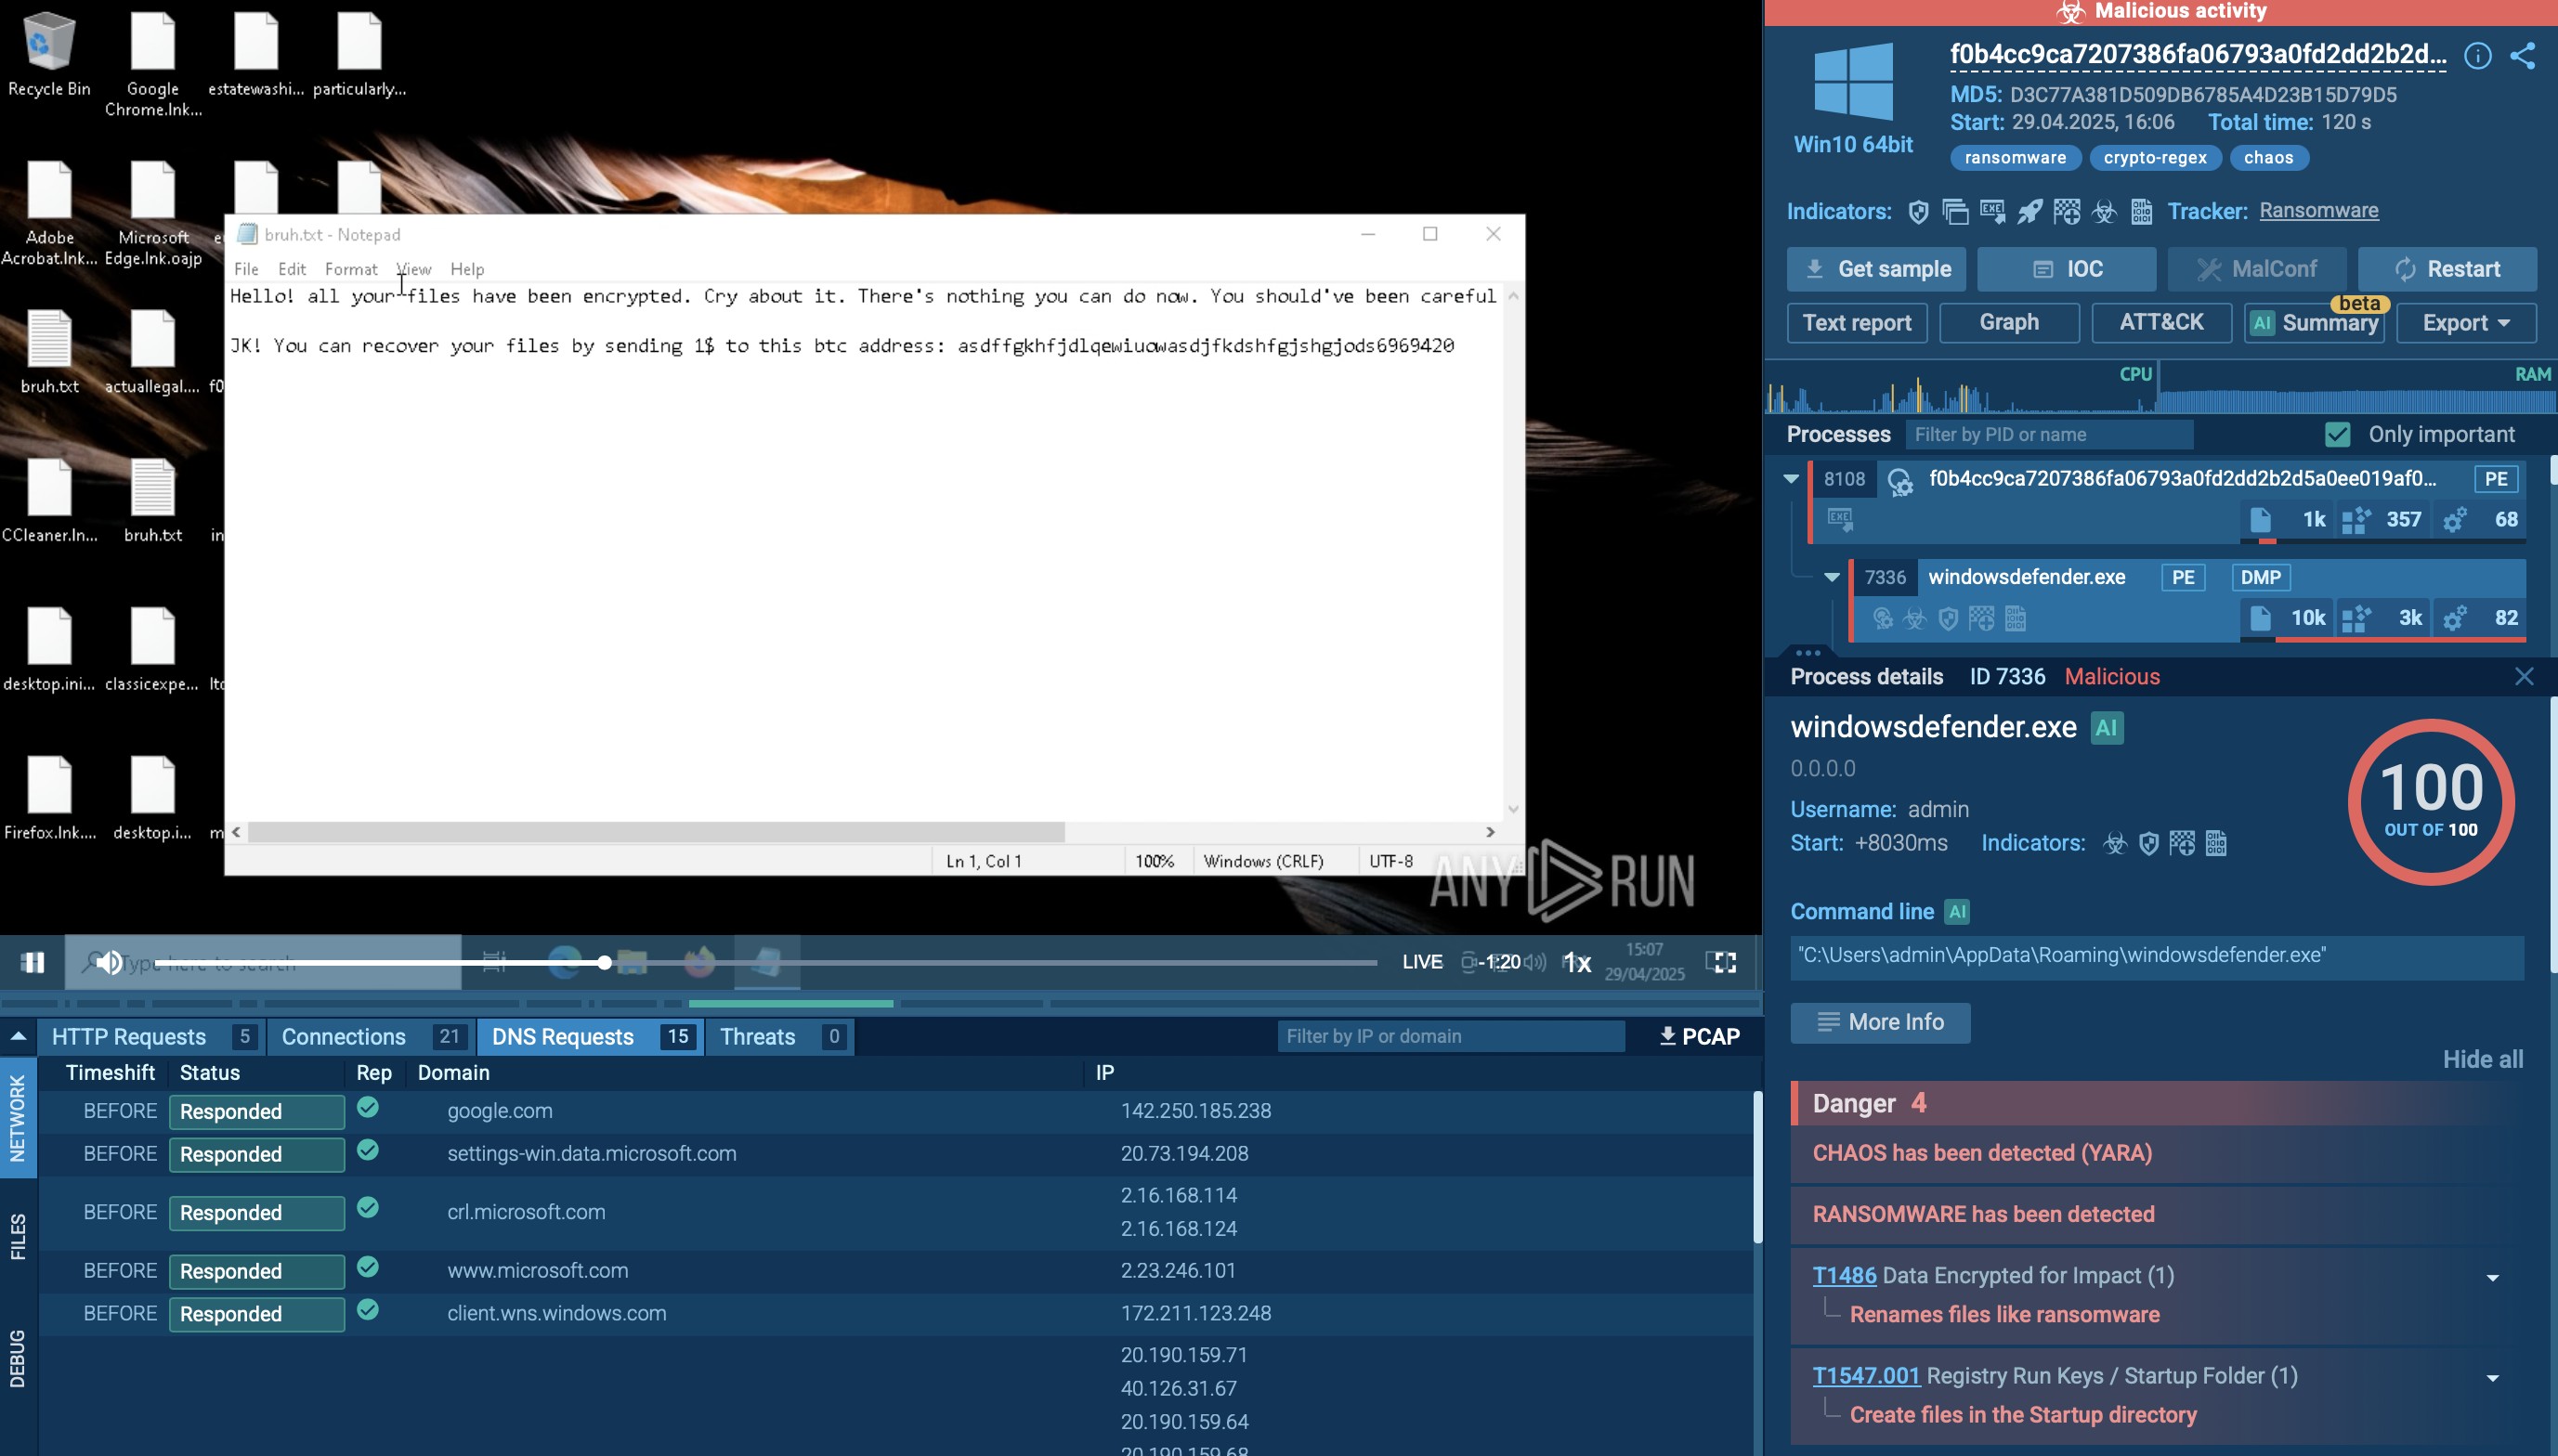Open the Export dropdown
The height and width of the screenshot is (1456, 2558).
click(x=2465, y=323)
